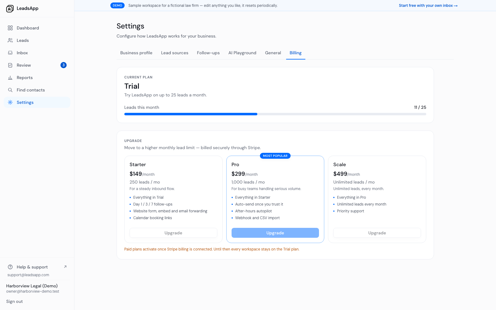Image resolution: width=496 pixels, height=310 pixels.
Task: Click the Review checklist icon
Action: click(10, 65)
